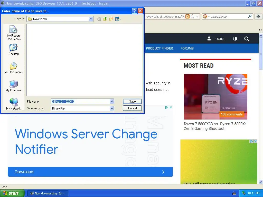
Task: Click the File name text field
Action: [x=81, y=101]
